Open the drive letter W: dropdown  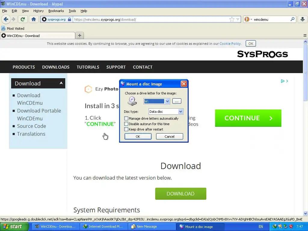[167, 101]
